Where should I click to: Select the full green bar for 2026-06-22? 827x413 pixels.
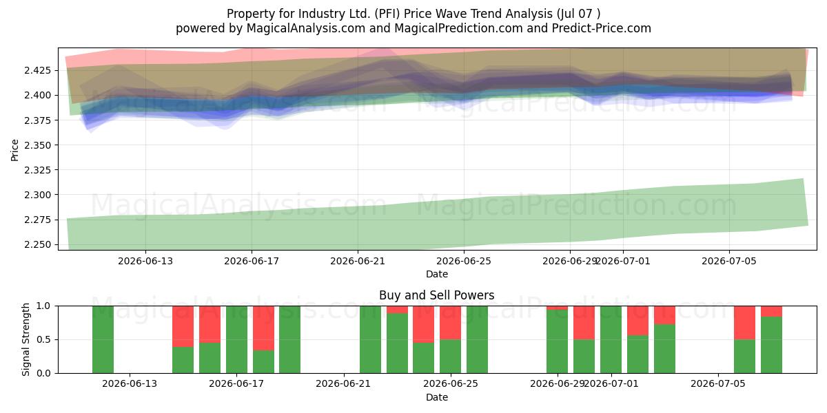tap(370, 339)
